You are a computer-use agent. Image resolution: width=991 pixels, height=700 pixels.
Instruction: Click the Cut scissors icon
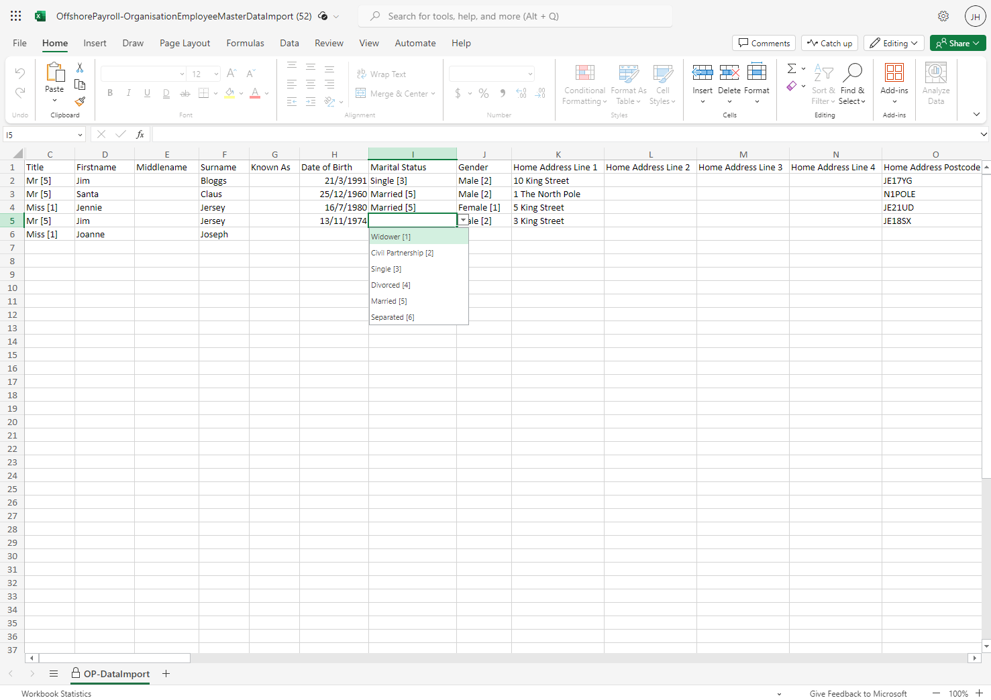[80, 68]
